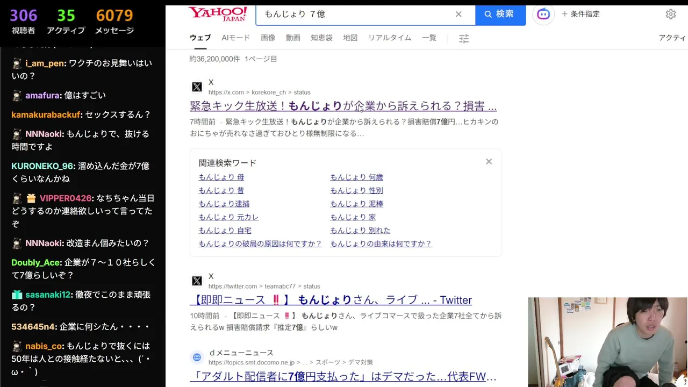Click もんじょりの破局の原因は何ですか？ link
Screen dimensions: 688x387
click(260, 243)
